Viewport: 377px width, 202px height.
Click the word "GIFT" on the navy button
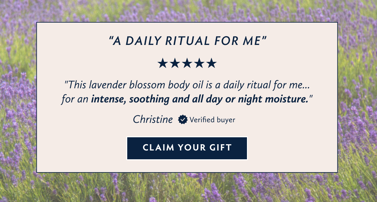(x=220, y=148)
